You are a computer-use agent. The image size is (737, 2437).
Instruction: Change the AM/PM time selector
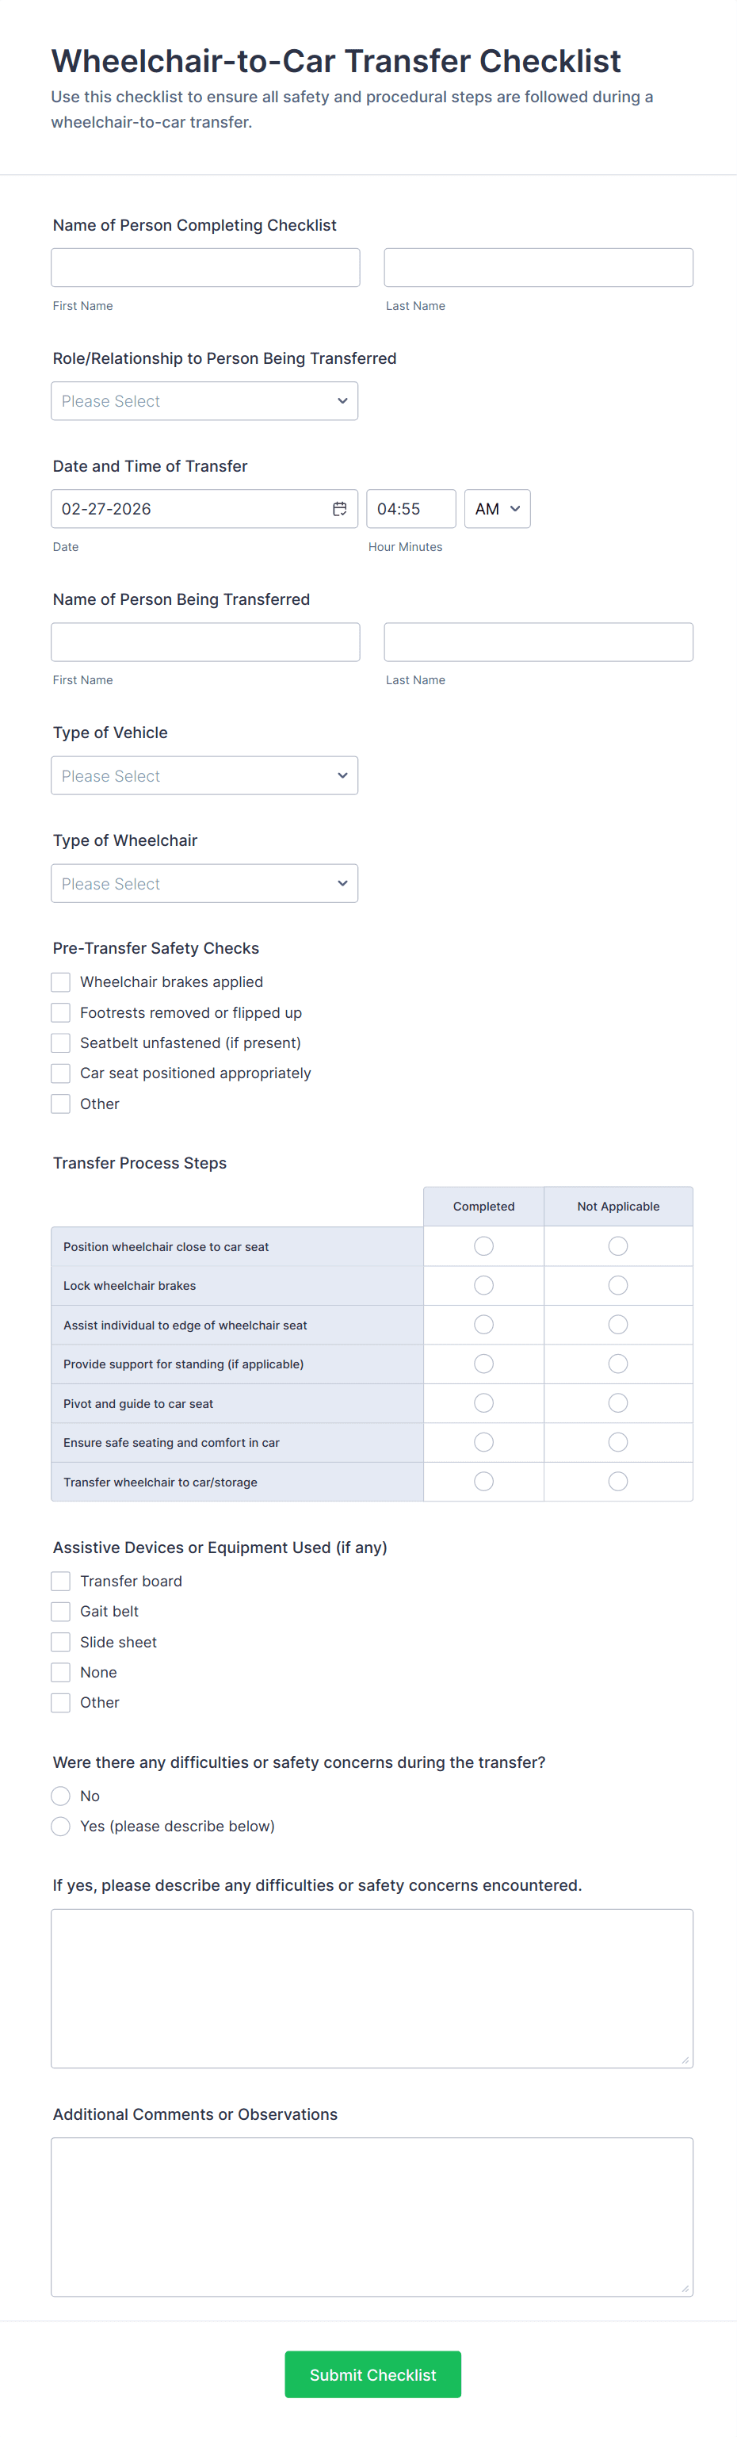coord(497,509)
